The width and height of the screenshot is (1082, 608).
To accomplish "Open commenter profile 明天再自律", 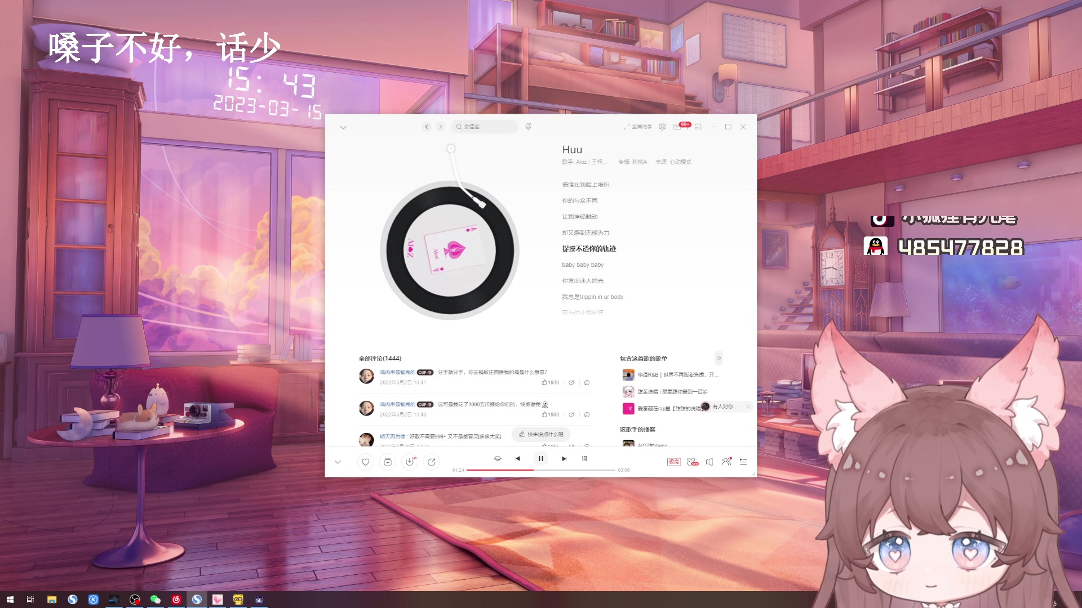I will (392, 436).
